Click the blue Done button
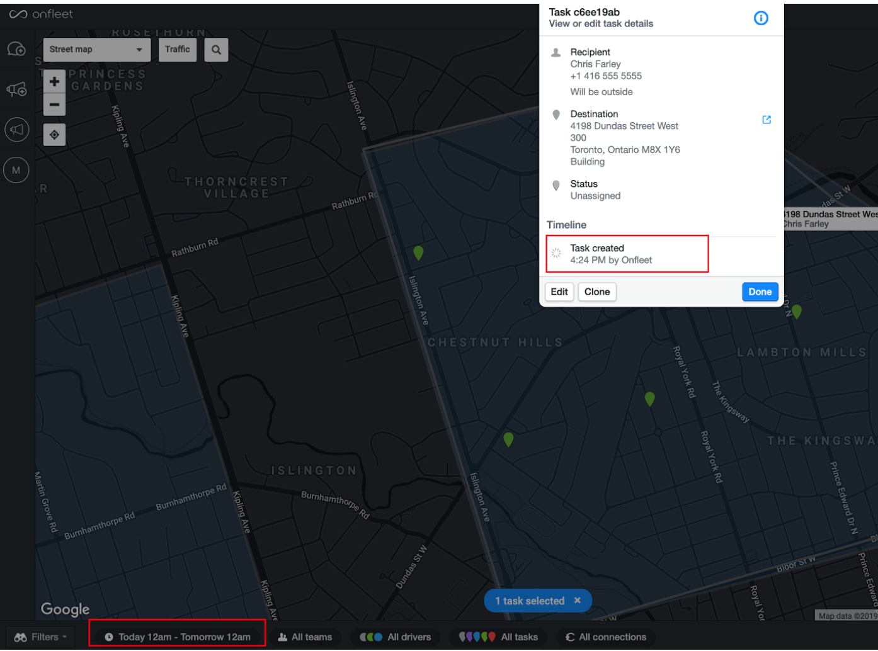The image size is (878, 651). (760, 292)
